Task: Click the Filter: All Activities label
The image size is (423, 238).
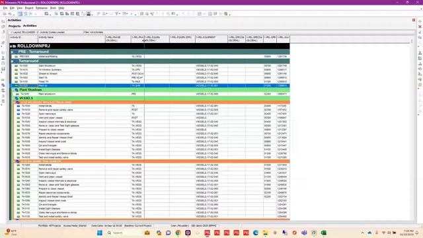Action: [x=93, y=32]
